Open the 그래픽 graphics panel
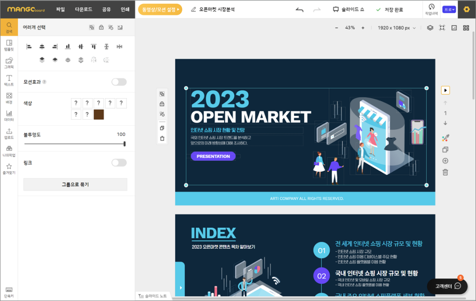 [9, 63]
